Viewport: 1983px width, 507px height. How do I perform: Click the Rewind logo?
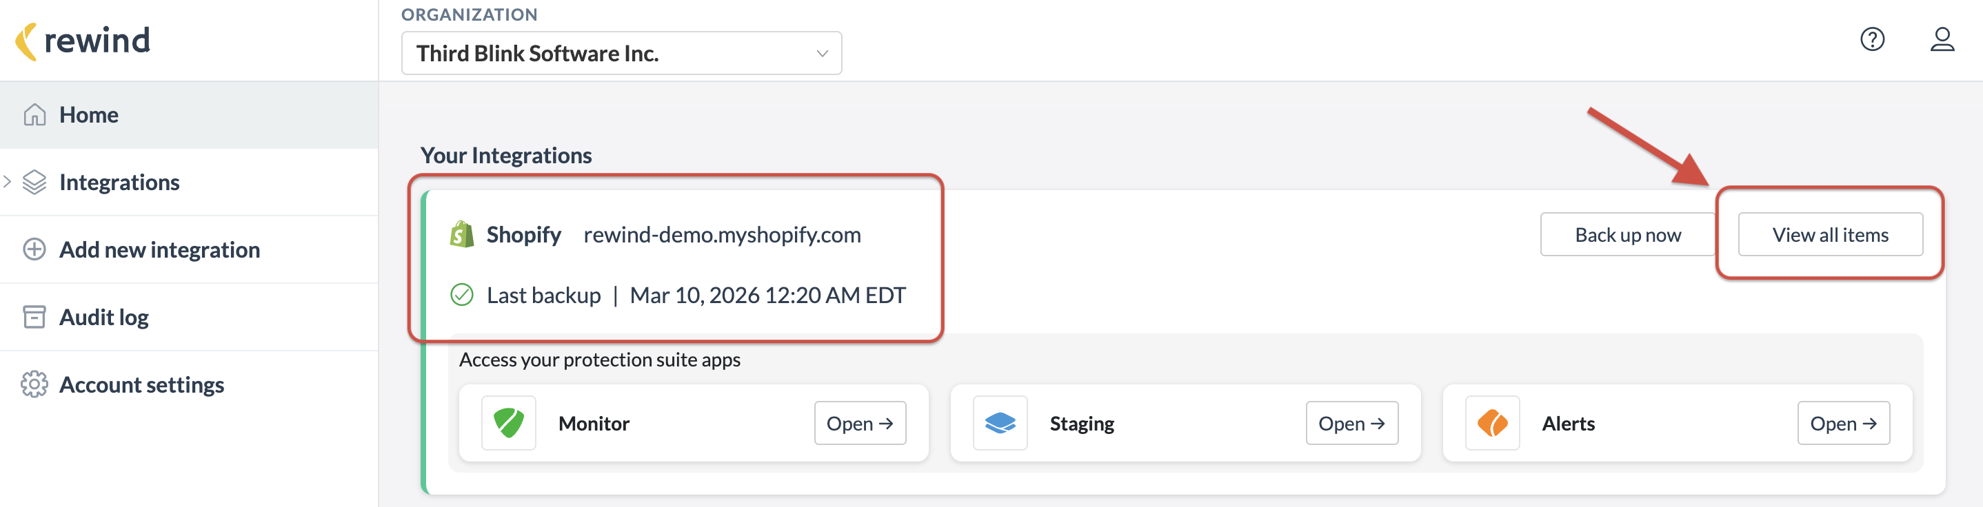pos(82,40)
